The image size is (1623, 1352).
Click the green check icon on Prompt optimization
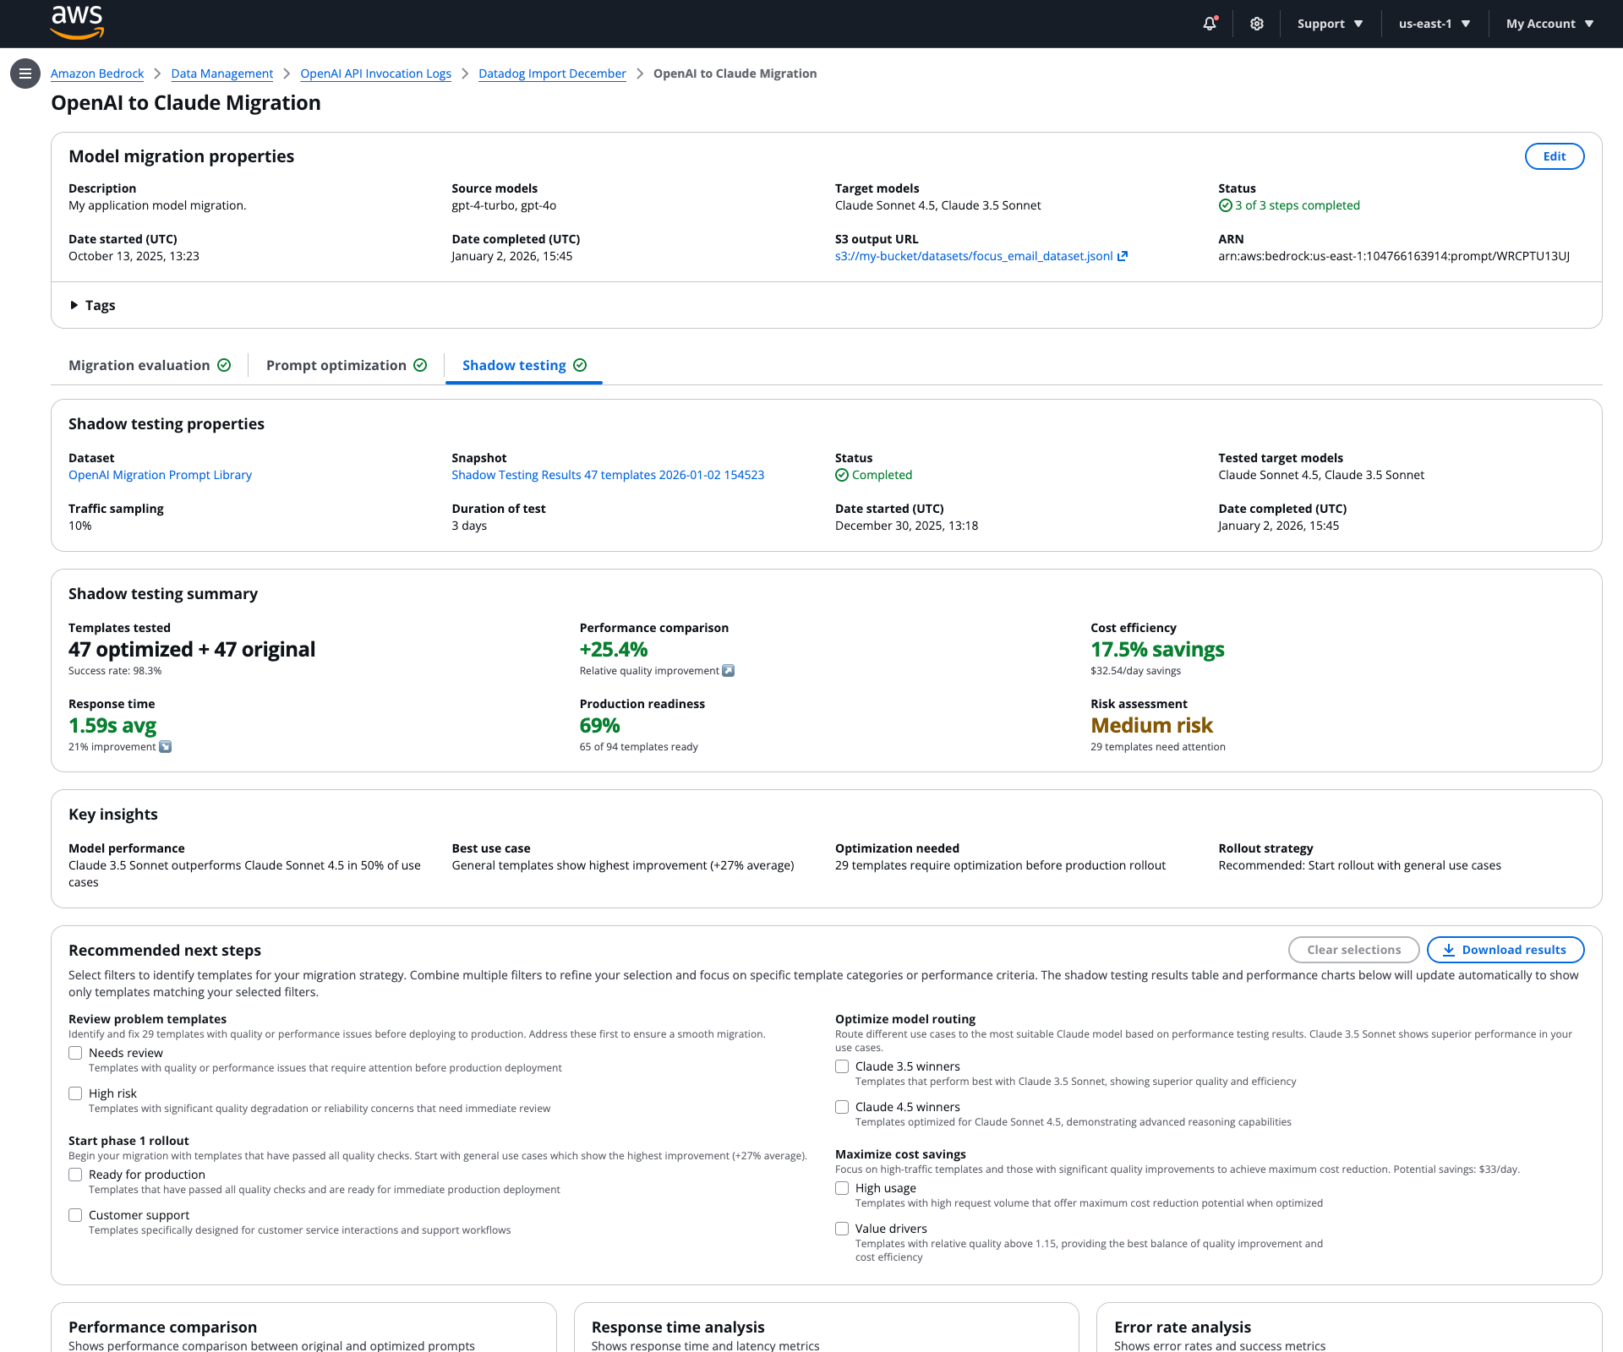420,365
